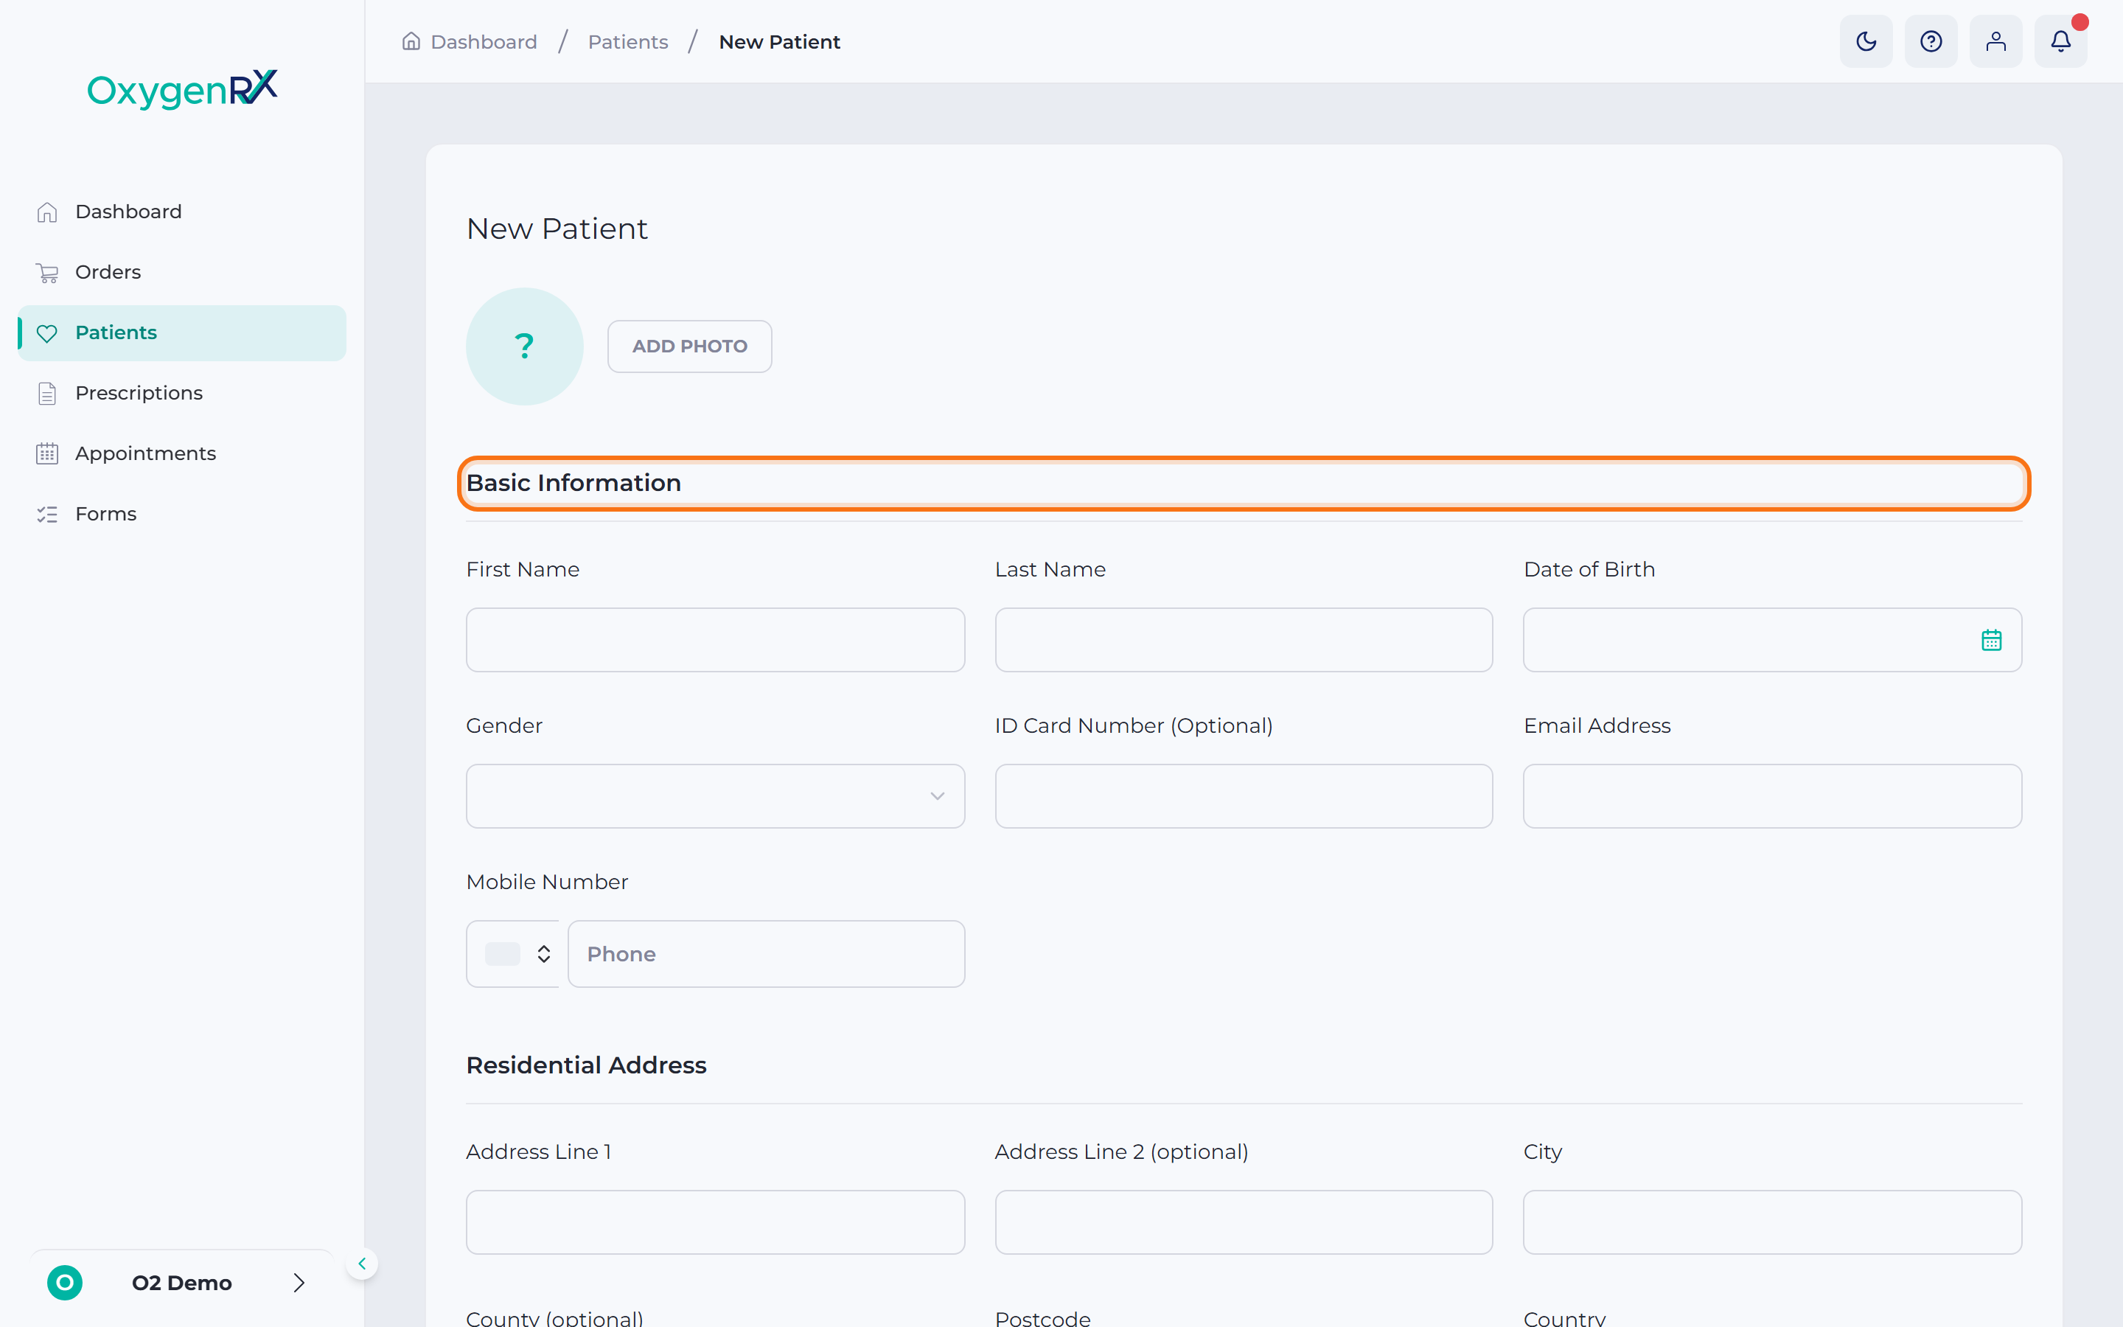Click the Dashboard house icon in sidebar
The image size is (2123, 1327).
pyautogui.click(x=47, y=212)
